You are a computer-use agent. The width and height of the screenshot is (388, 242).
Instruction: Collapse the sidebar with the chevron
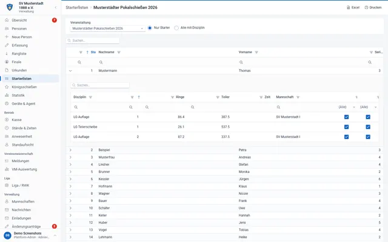(x=56, y=7)
